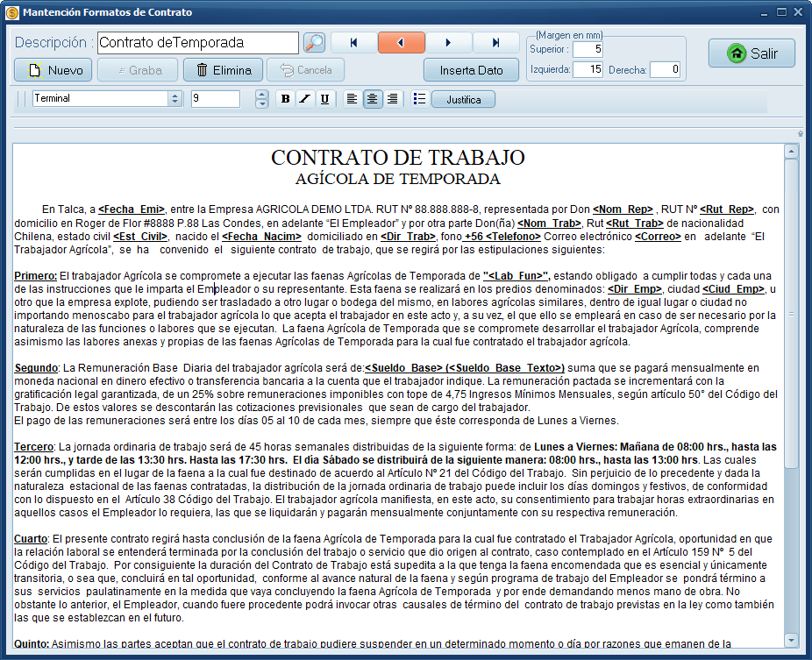Click the Descripción input field
The height and width of the screenshot is (660, 812).
[198, 42]
